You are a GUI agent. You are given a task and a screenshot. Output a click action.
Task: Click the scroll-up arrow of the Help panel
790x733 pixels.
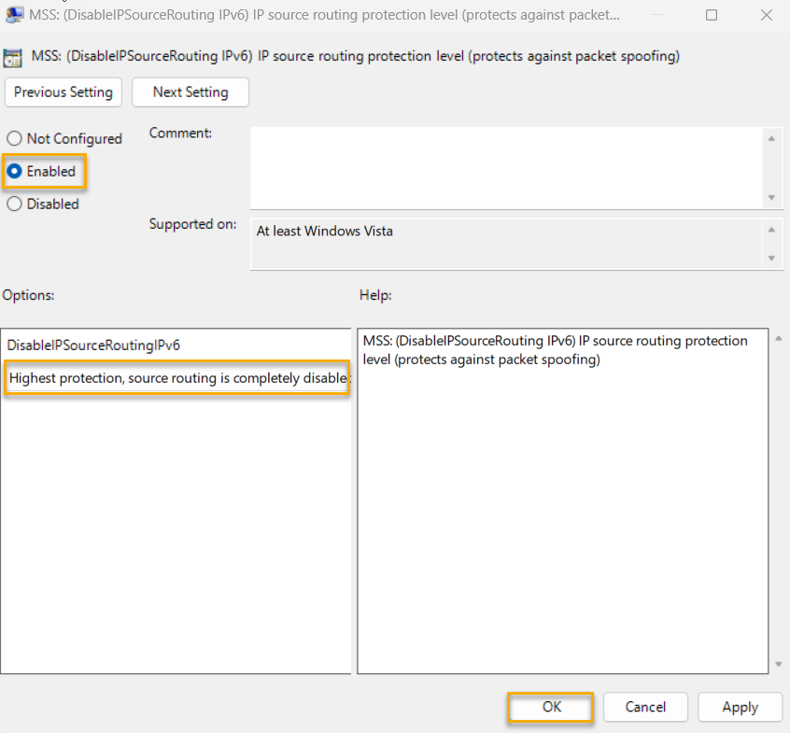pyautogui.click(x=776, y=336)
